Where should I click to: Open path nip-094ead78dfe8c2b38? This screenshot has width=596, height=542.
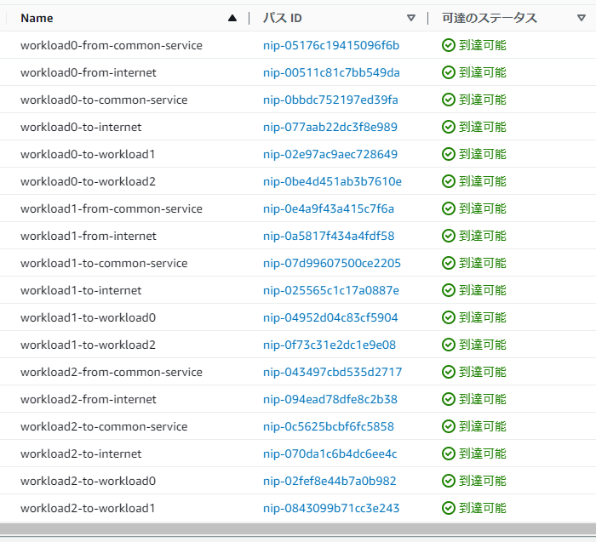(x=330, y=399)
